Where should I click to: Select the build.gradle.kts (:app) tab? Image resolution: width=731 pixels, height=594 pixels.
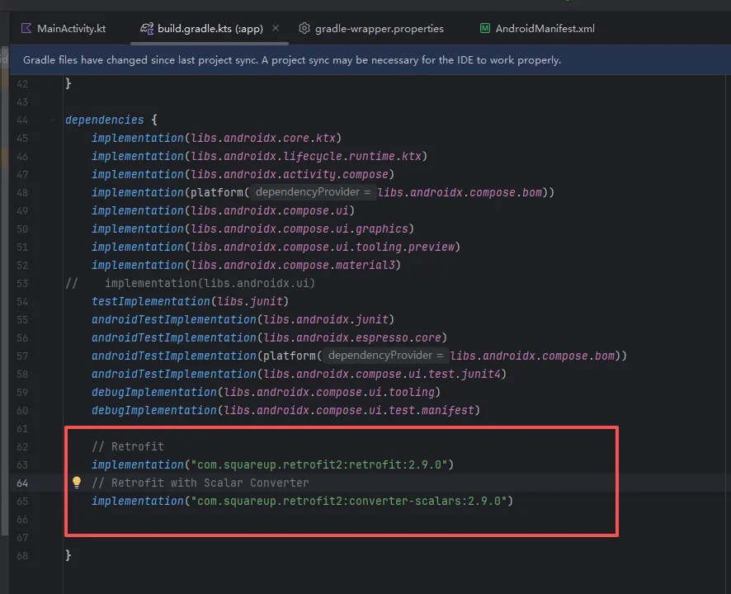[x=210, y=28]
